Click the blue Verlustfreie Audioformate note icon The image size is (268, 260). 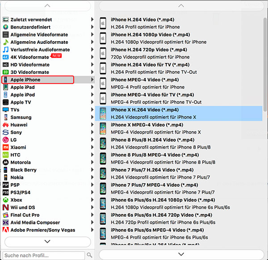[x=6, y=50]
